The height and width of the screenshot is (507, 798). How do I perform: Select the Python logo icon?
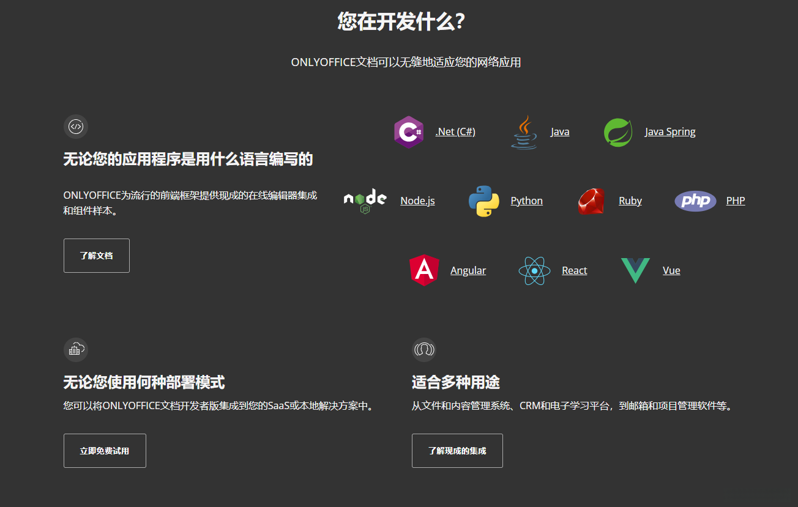pos(483,200)
